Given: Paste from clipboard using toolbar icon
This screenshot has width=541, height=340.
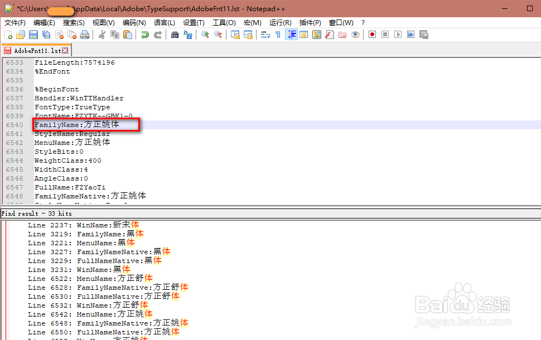Looking at the screenshot, I should coord(128,35).
